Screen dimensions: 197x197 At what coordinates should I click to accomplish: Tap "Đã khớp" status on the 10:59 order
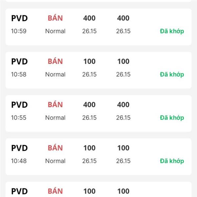point(172,31)
